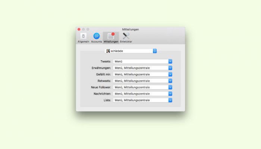261x149 pixels.
Task: Click the Gefällt mir: label
Action: pos(103,74)
